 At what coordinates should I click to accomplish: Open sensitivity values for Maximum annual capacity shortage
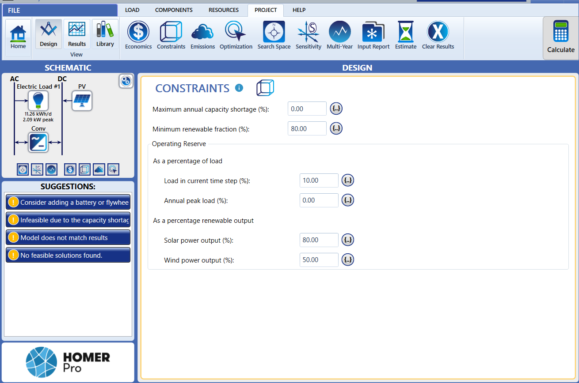pyautogui.click(x=336, y=108)
